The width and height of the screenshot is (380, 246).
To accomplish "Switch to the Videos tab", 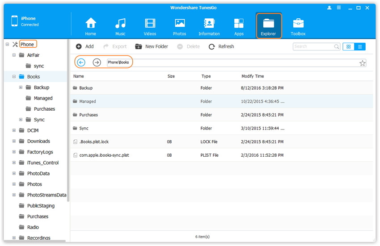I will pyautogui.click(x=150, y=27).
